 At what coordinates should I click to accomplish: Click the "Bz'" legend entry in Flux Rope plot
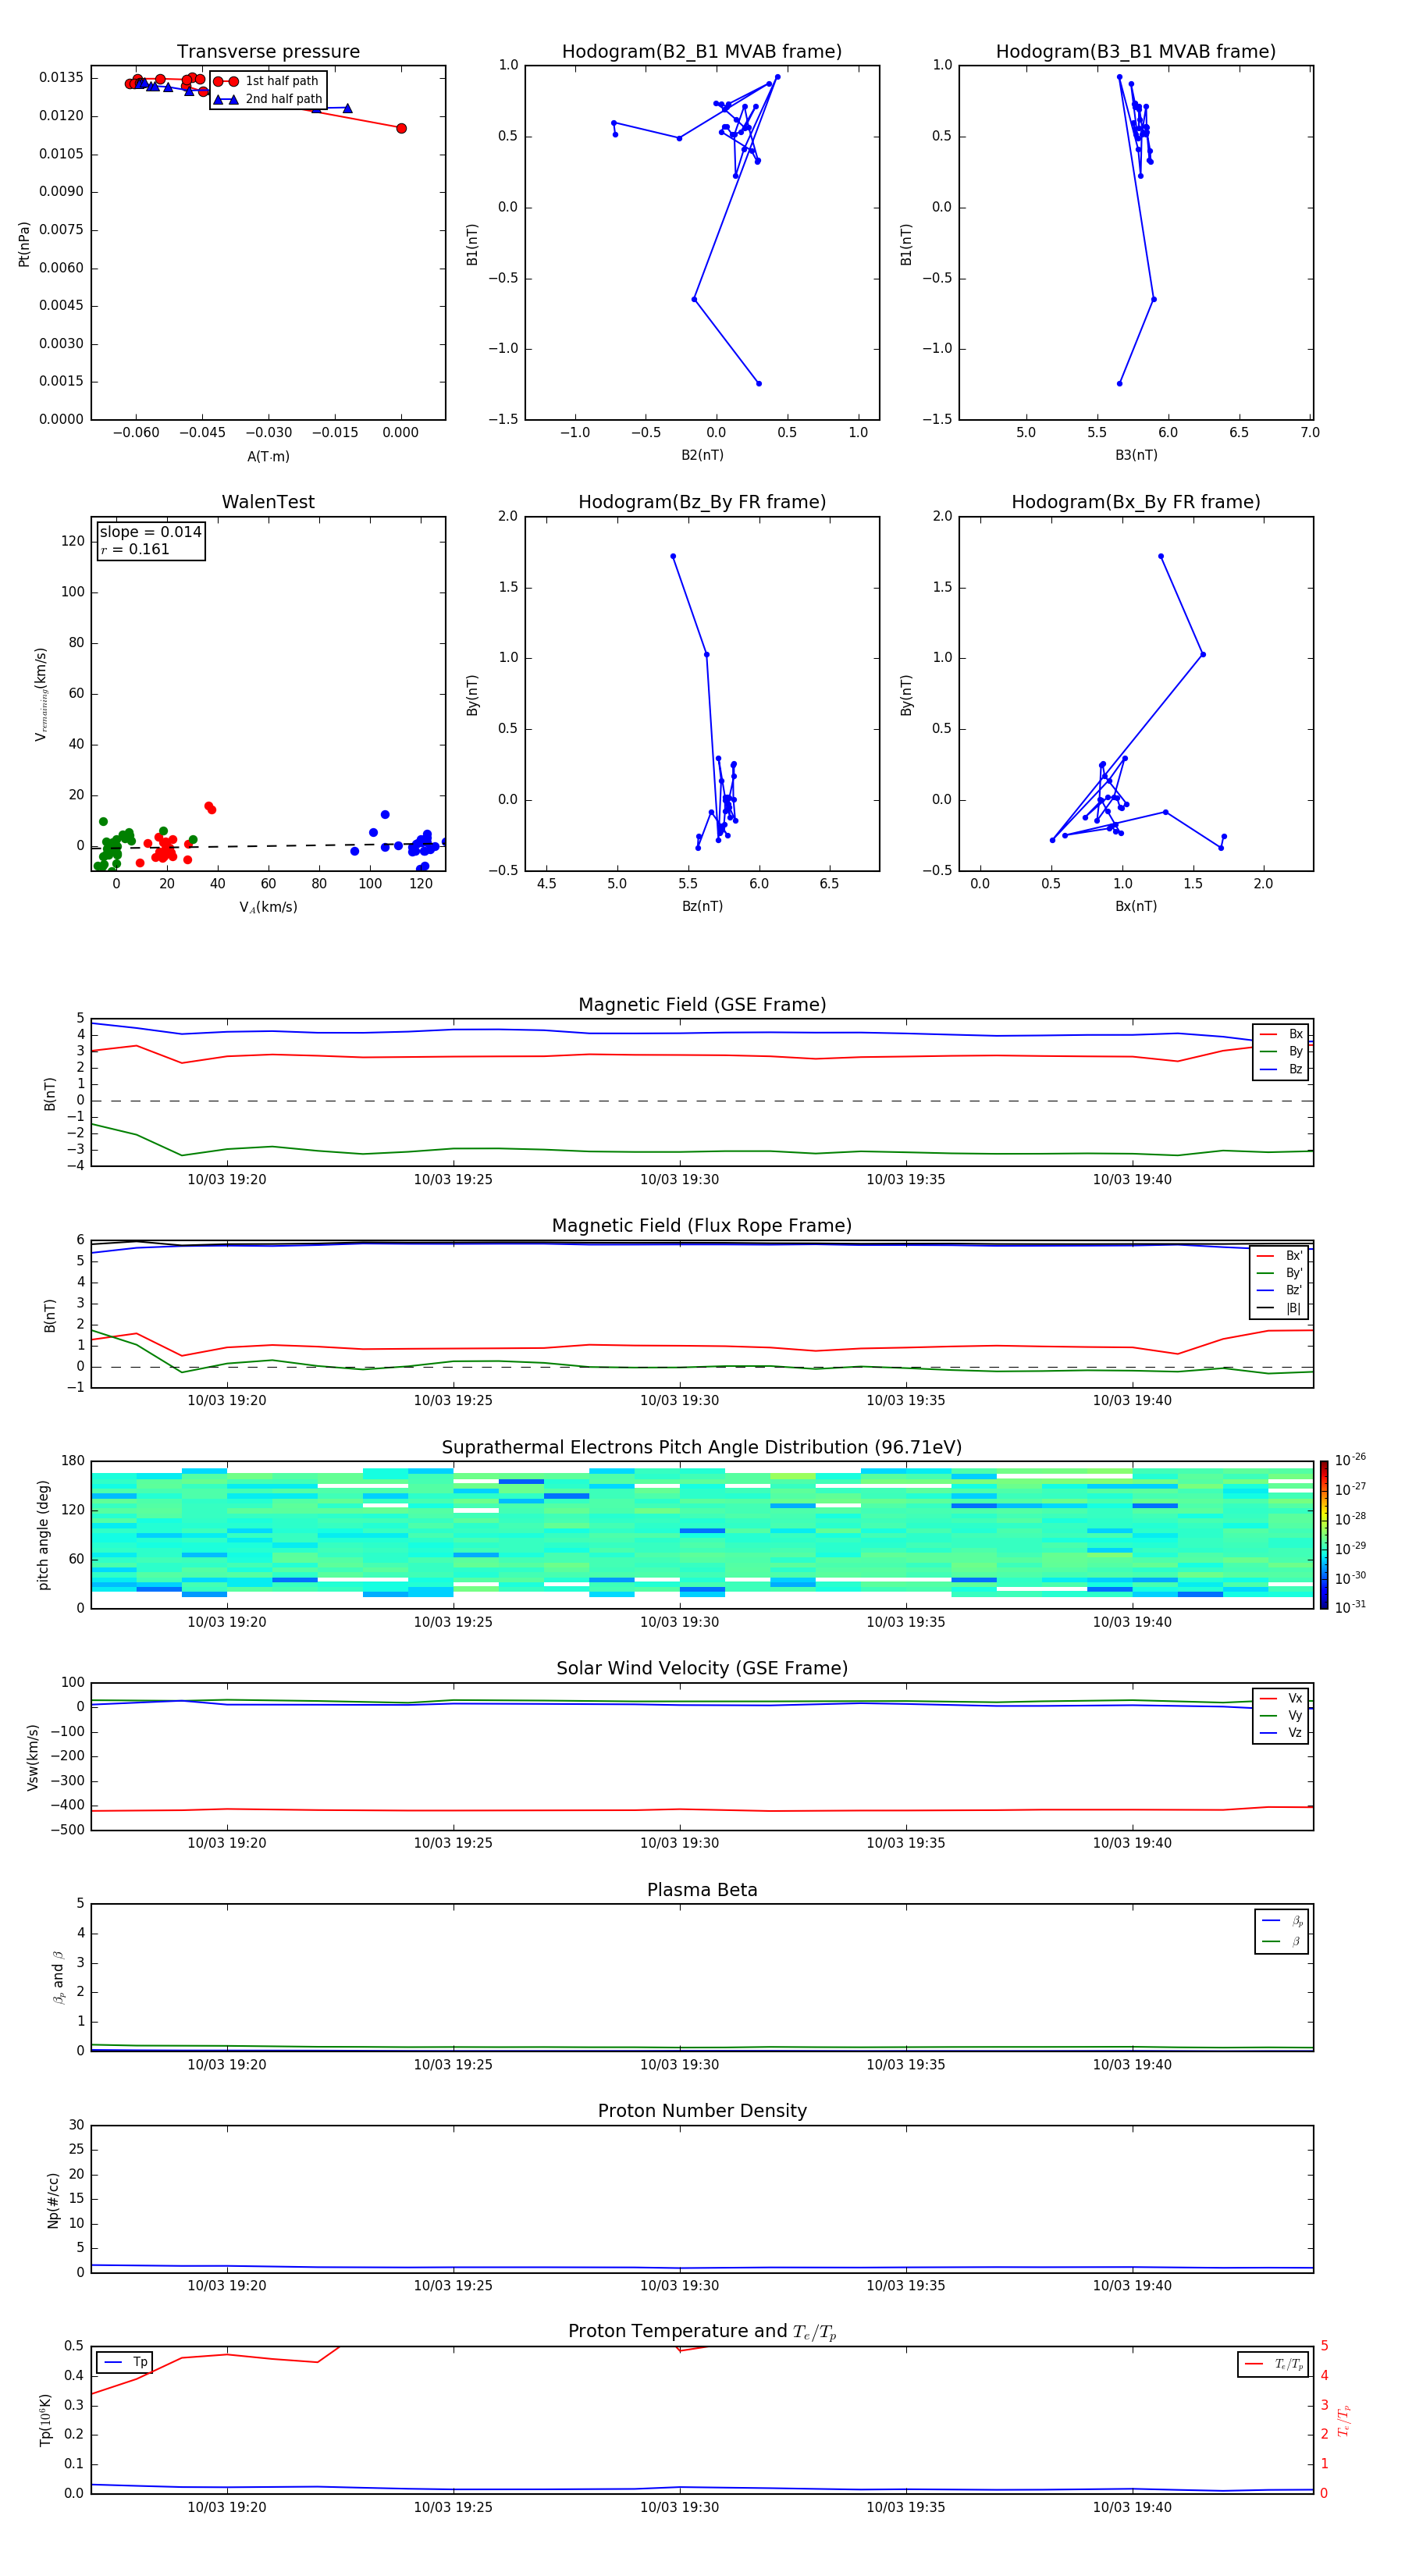coord(1280,1290)
